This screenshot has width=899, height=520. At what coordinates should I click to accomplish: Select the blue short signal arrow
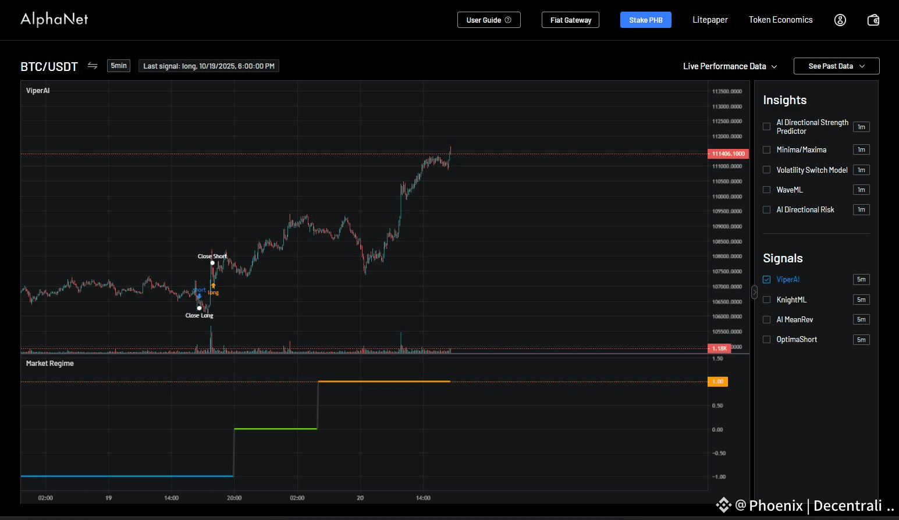[x=199, y=296]
